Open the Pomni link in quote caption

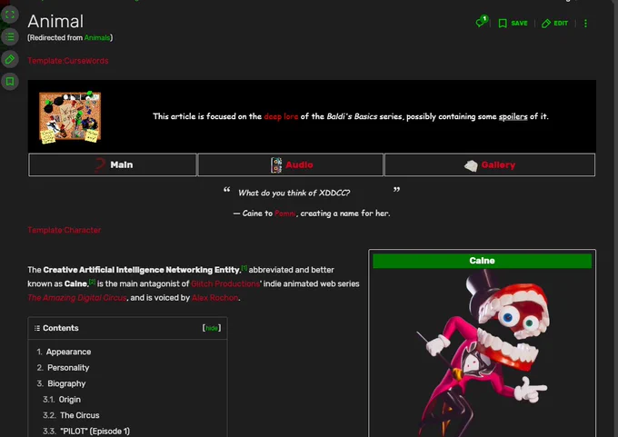pos(285,214)
